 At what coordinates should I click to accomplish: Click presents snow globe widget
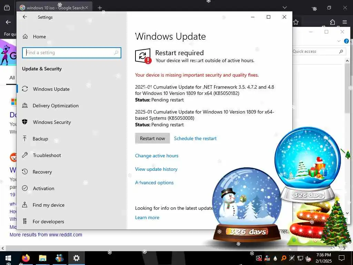click(307, 165)
